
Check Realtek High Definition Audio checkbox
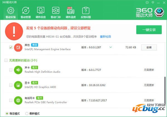pyautogui.click(x=11, y=70)
